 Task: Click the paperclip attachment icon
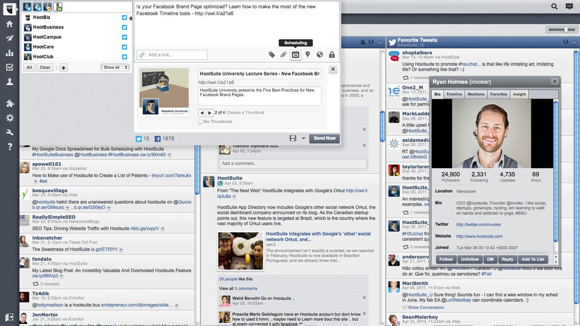coord(283,55)
